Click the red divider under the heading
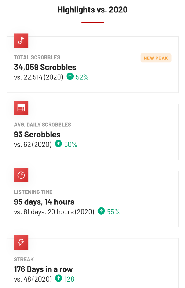The width and height of the screenshot is (185, 288). coord(93,22)
